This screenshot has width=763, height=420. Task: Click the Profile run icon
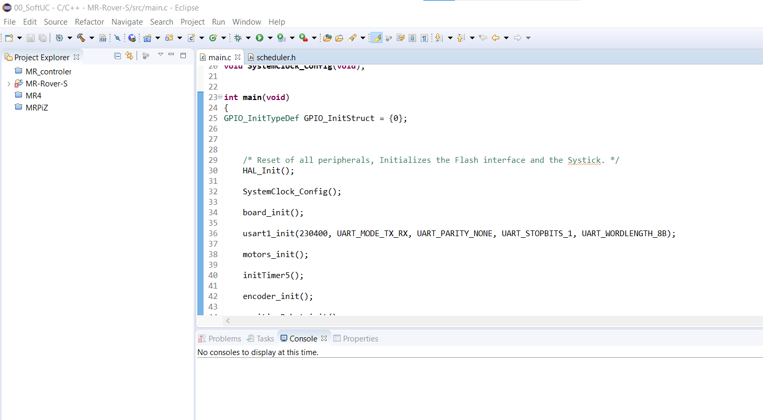click(x=281, y=38)
